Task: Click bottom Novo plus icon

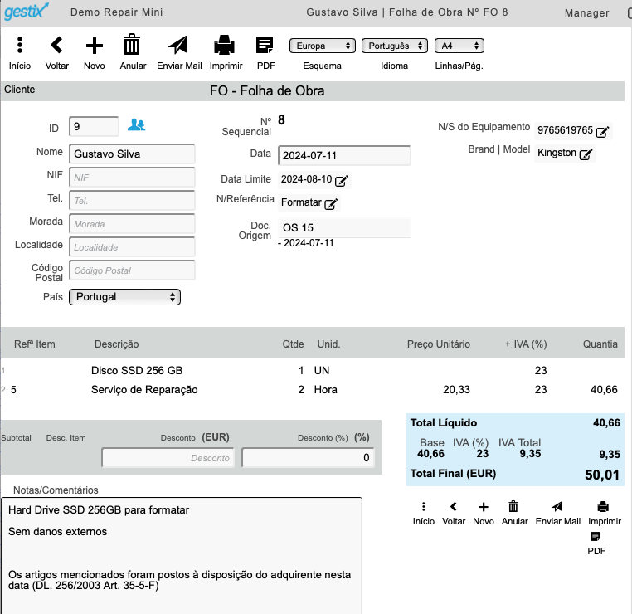Action: [484, 507]
